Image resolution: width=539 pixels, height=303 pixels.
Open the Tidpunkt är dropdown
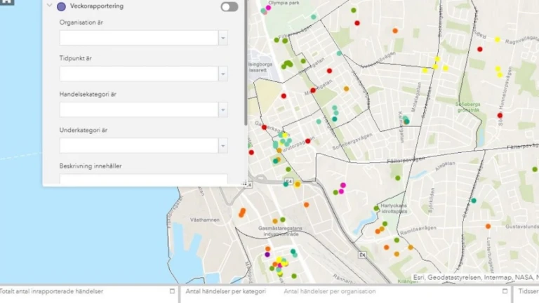(222, 74)
